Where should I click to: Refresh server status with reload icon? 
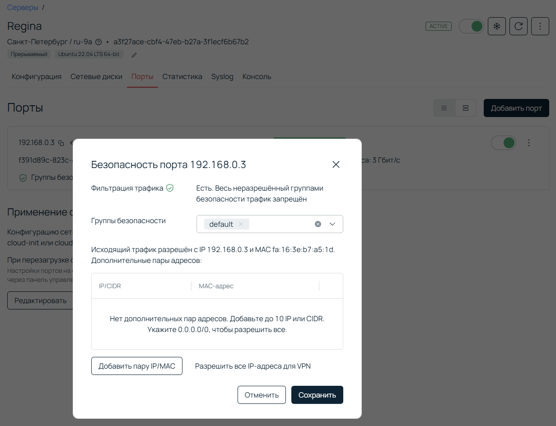[518, 26]
